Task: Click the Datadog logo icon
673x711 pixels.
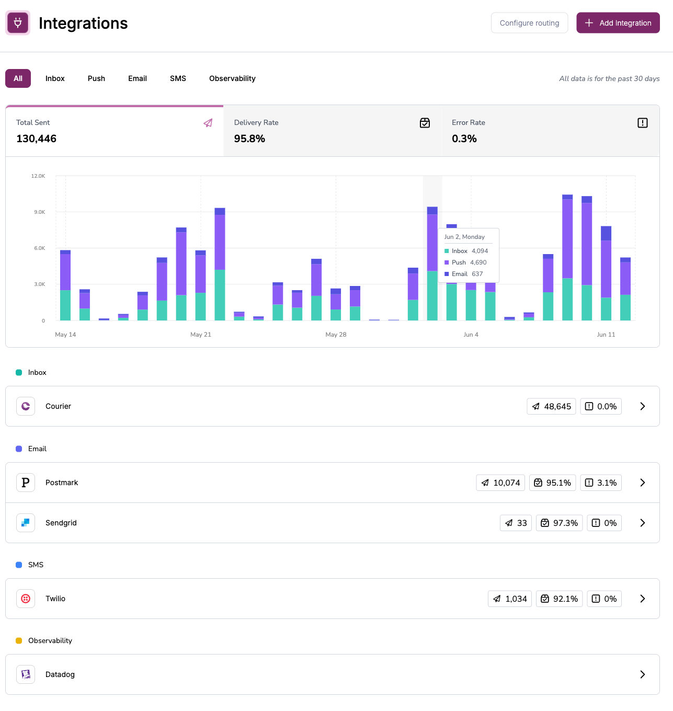Action: coord(25,674)
